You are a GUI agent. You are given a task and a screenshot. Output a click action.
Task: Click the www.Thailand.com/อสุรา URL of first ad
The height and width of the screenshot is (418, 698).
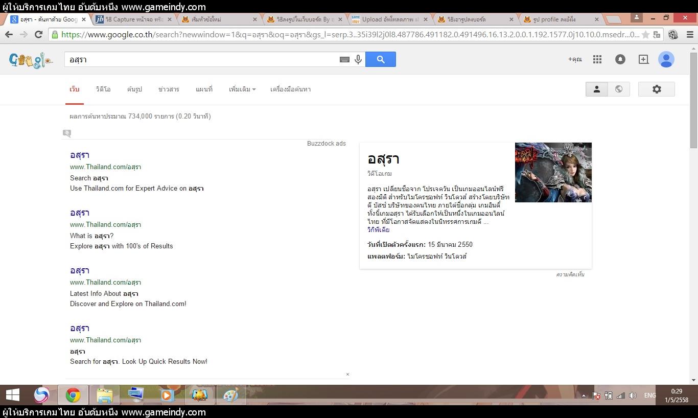click(105, 167)
